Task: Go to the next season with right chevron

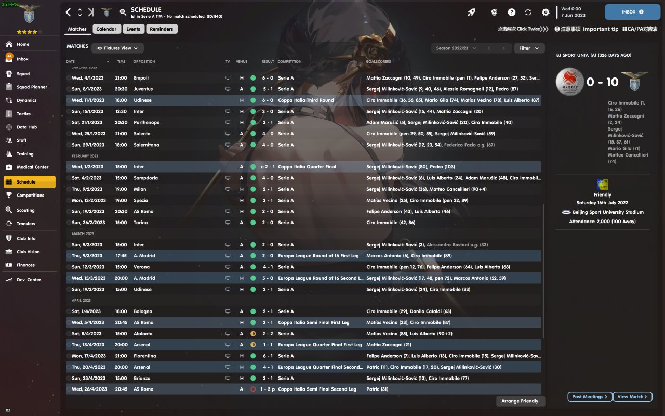Action: [x=503, y=48]
